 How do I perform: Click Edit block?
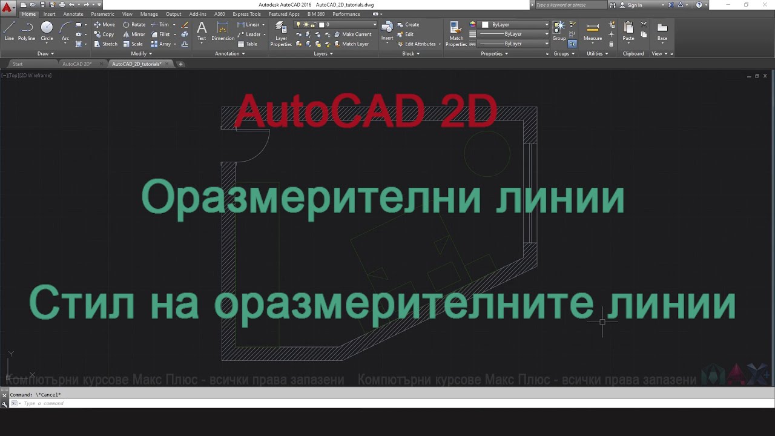point(405,35)
